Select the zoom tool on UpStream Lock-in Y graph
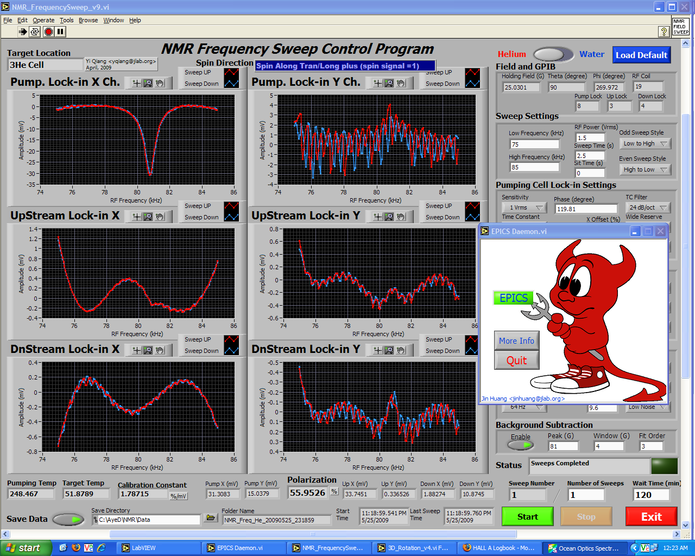Image resolution: width=695 pixels, height=556 pixels. (x=389, y=217)
